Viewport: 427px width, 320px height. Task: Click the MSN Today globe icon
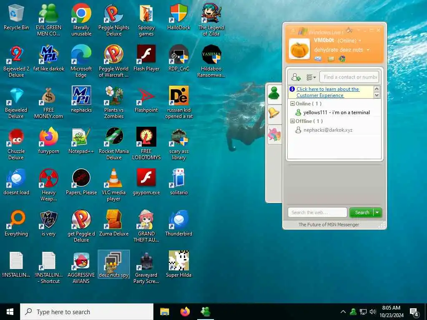click(342, 59)
